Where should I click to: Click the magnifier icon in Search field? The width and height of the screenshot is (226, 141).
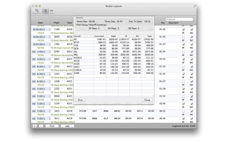coord(167,19)
